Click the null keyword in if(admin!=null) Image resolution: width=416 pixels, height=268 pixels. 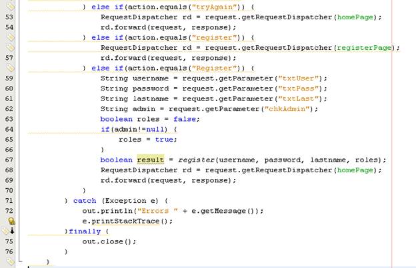pyautogui.click(x=155, y=130)
